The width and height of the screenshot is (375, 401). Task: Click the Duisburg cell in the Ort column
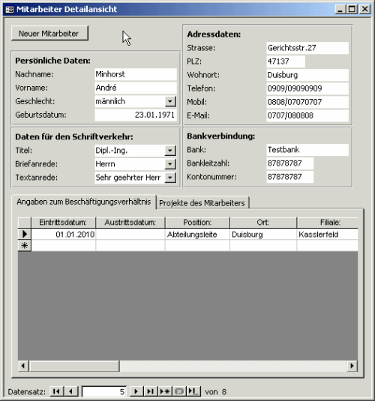[263, 235]
